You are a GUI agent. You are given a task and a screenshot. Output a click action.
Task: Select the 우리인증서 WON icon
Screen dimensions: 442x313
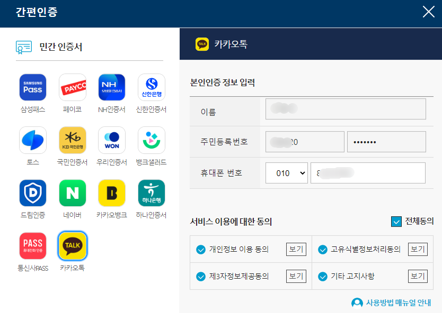point(112,140)
